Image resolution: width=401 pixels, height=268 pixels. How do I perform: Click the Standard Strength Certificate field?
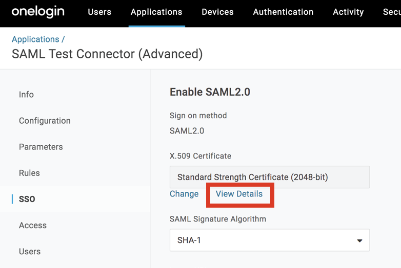270,177
